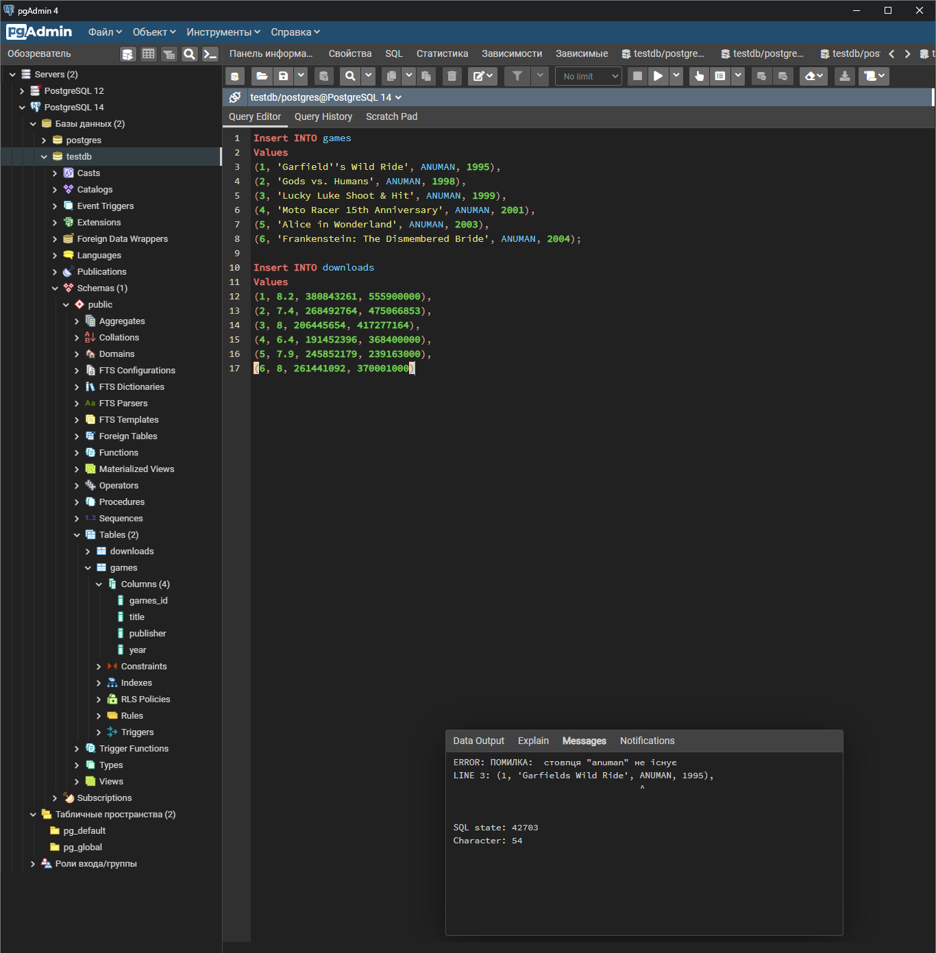The height and width of the screenshot is (953, 936).
Task: Expand the downloads table node
Action: 88,552
